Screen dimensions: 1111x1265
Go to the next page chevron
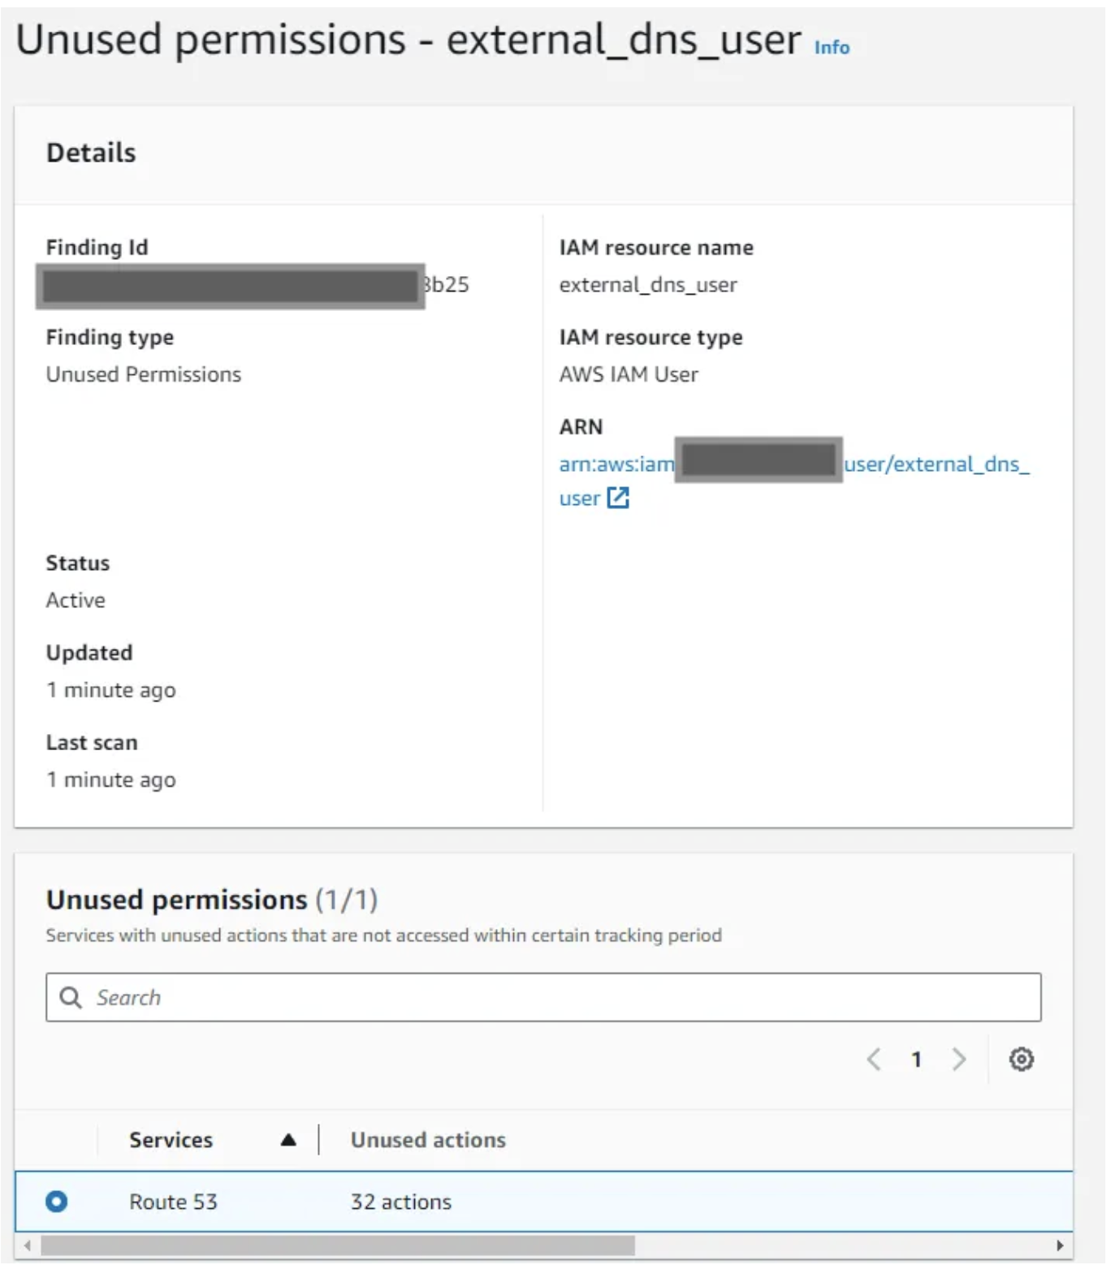point(959,1059)
